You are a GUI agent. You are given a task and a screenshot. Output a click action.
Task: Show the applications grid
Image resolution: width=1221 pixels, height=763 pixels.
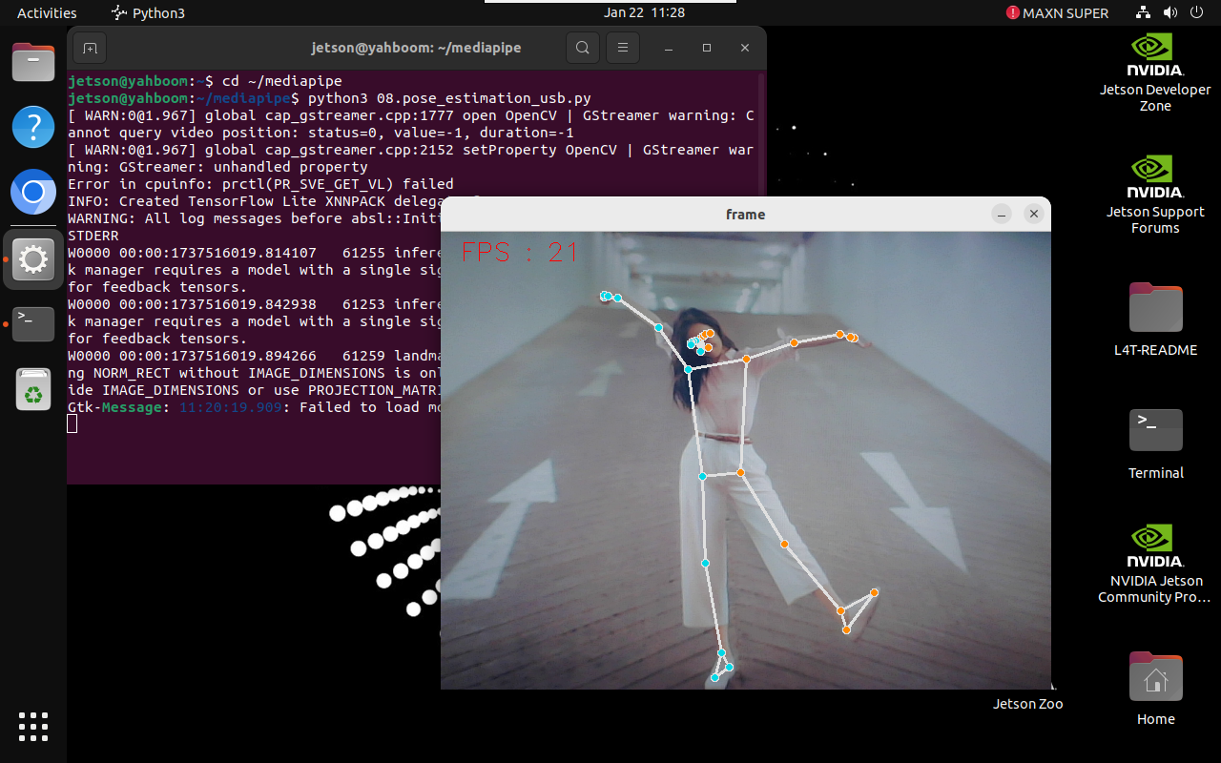33,727
